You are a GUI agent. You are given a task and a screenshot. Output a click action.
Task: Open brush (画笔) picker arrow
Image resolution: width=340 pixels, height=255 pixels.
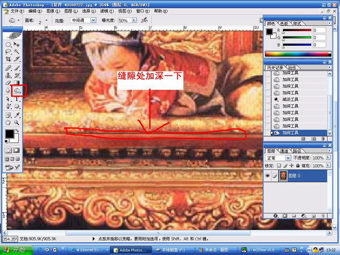pyautogui.click(x=46, y=21)
